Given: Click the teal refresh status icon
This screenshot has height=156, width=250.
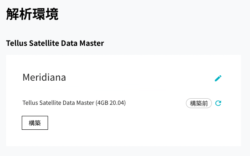Looking at the screenshot, I should [x=218, y=103].
